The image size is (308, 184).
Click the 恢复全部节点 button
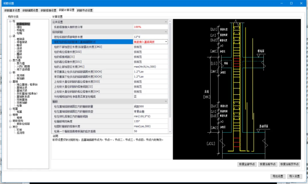click(x=247, y=164)
